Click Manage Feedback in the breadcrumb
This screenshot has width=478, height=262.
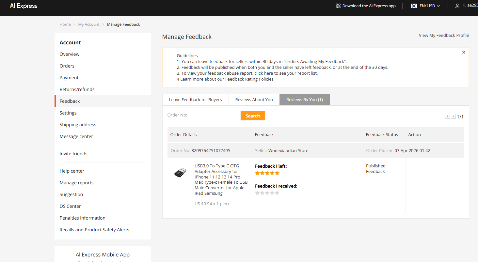click(x=123, y=24)
